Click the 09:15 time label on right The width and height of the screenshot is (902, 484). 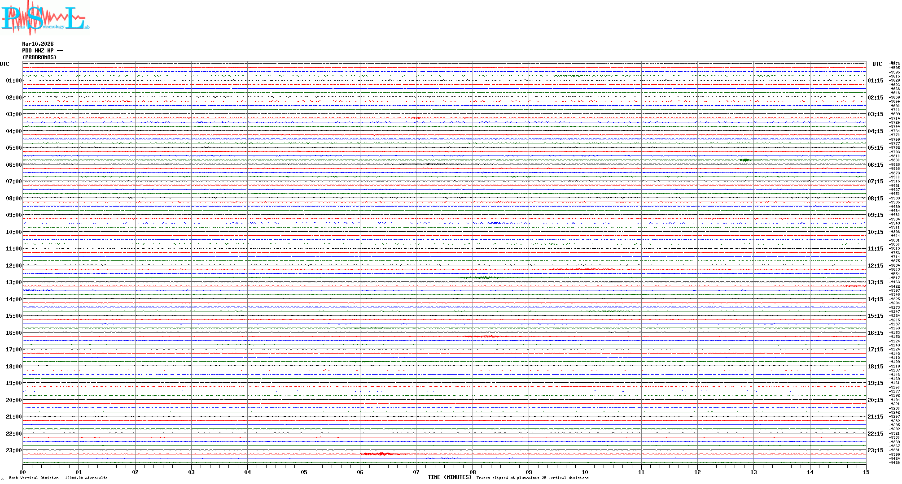click(875, 215)
